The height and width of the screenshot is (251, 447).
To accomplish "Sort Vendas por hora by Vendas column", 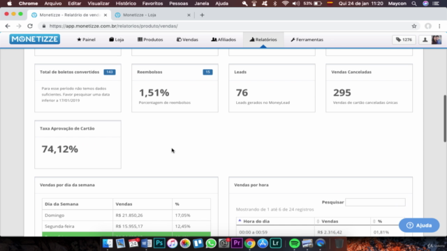I will tap(343, 221).
